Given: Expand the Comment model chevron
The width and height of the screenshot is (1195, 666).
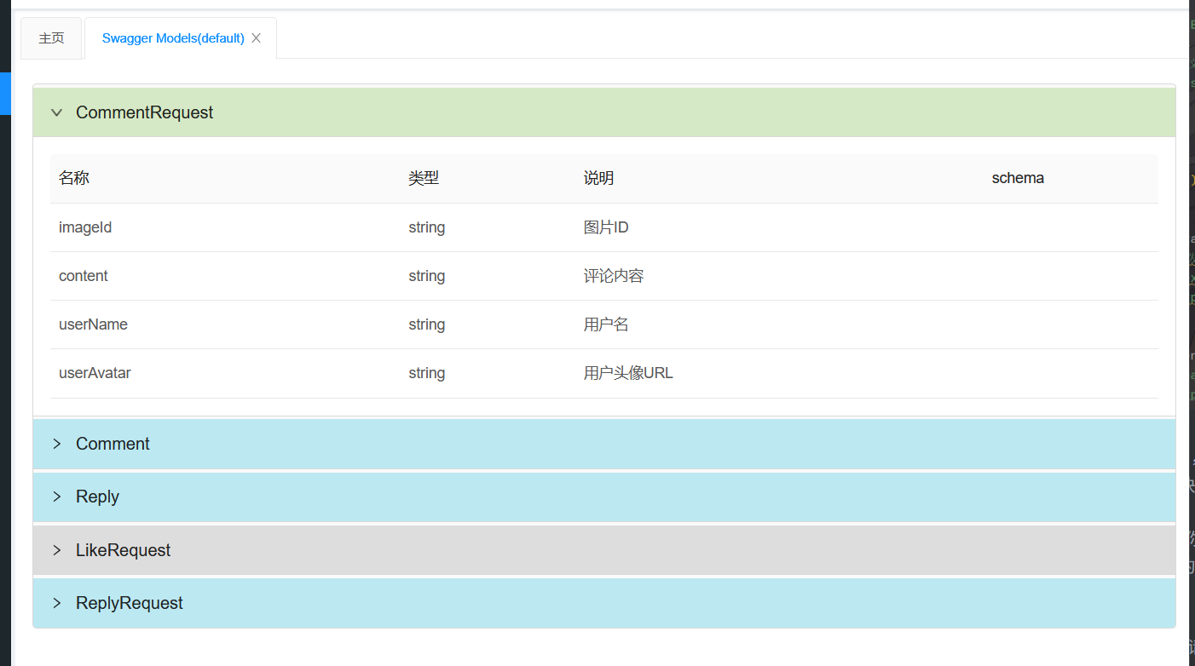Looking at the screenshot, I should 57,444.
